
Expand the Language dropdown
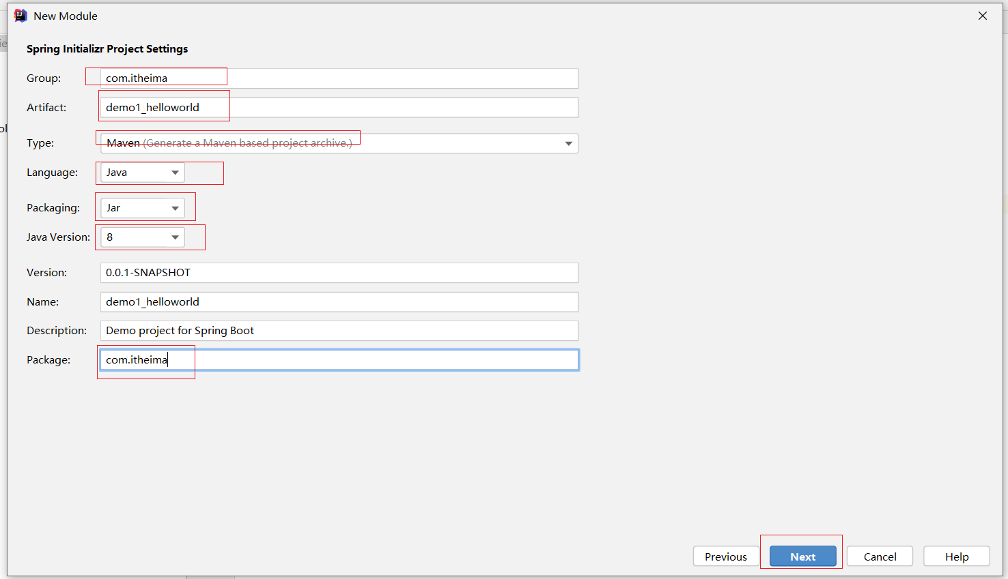175,173
